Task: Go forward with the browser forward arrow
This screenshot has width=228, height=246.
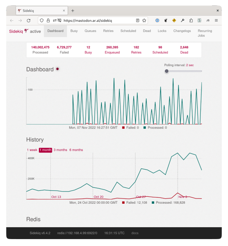Action: (20, 20)
